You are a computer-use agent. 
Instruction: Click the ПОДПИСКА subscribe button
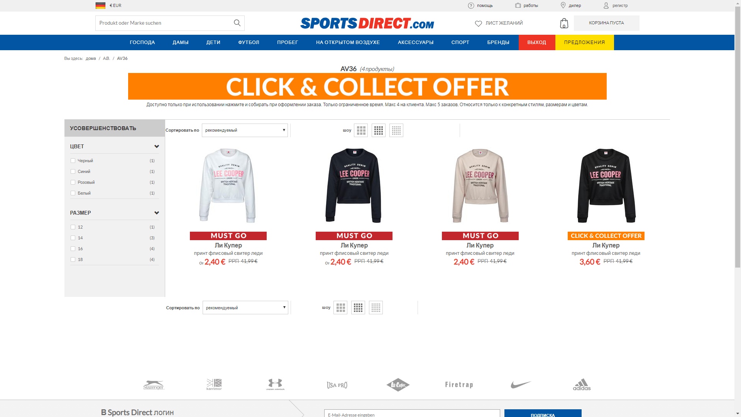point(543,413)
